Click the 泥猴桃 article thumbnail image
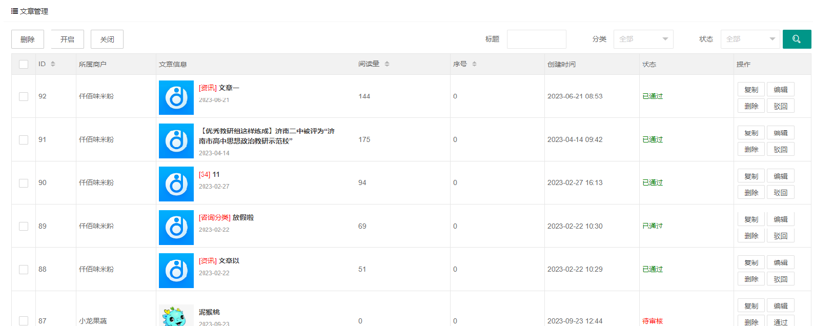813x326 pixels. click(176, 316)
